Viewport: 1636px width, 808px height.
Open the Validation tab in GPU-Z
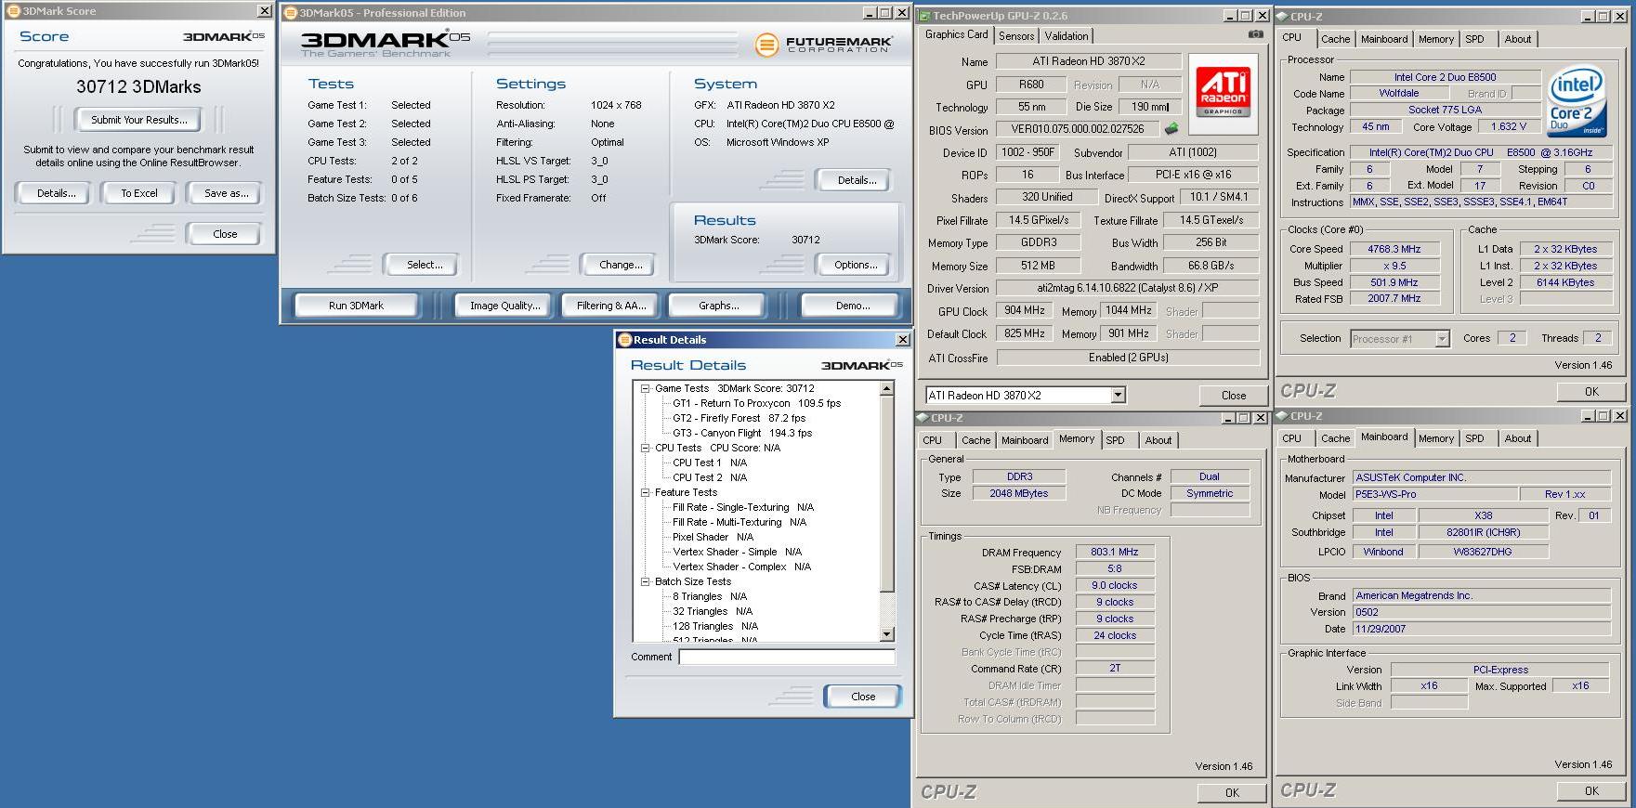tap(1066, 36)
